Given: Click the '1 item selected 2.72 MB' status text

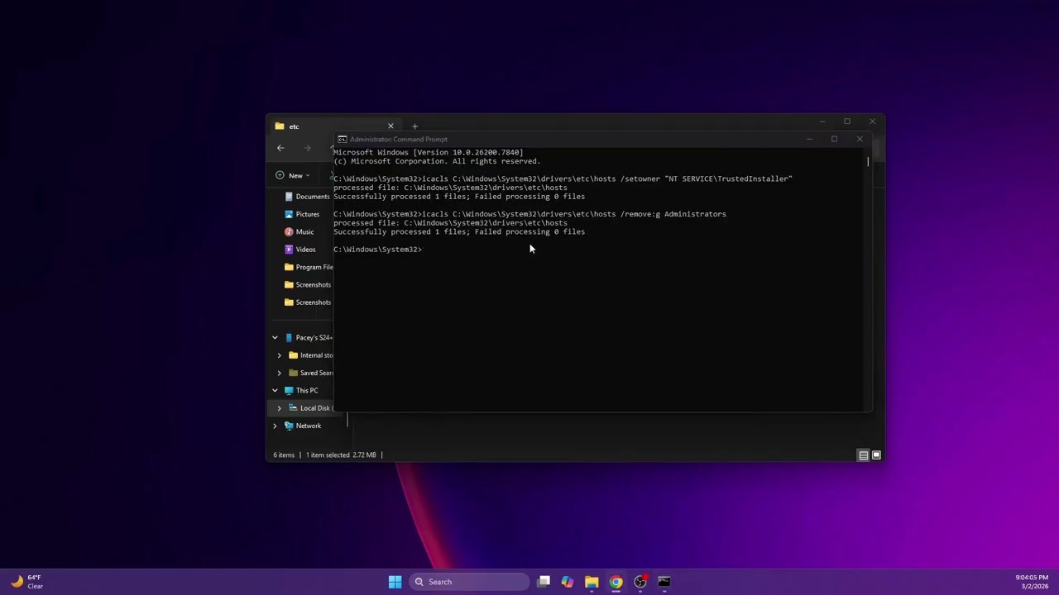Looking at the screenshot, I should point(341,455).
